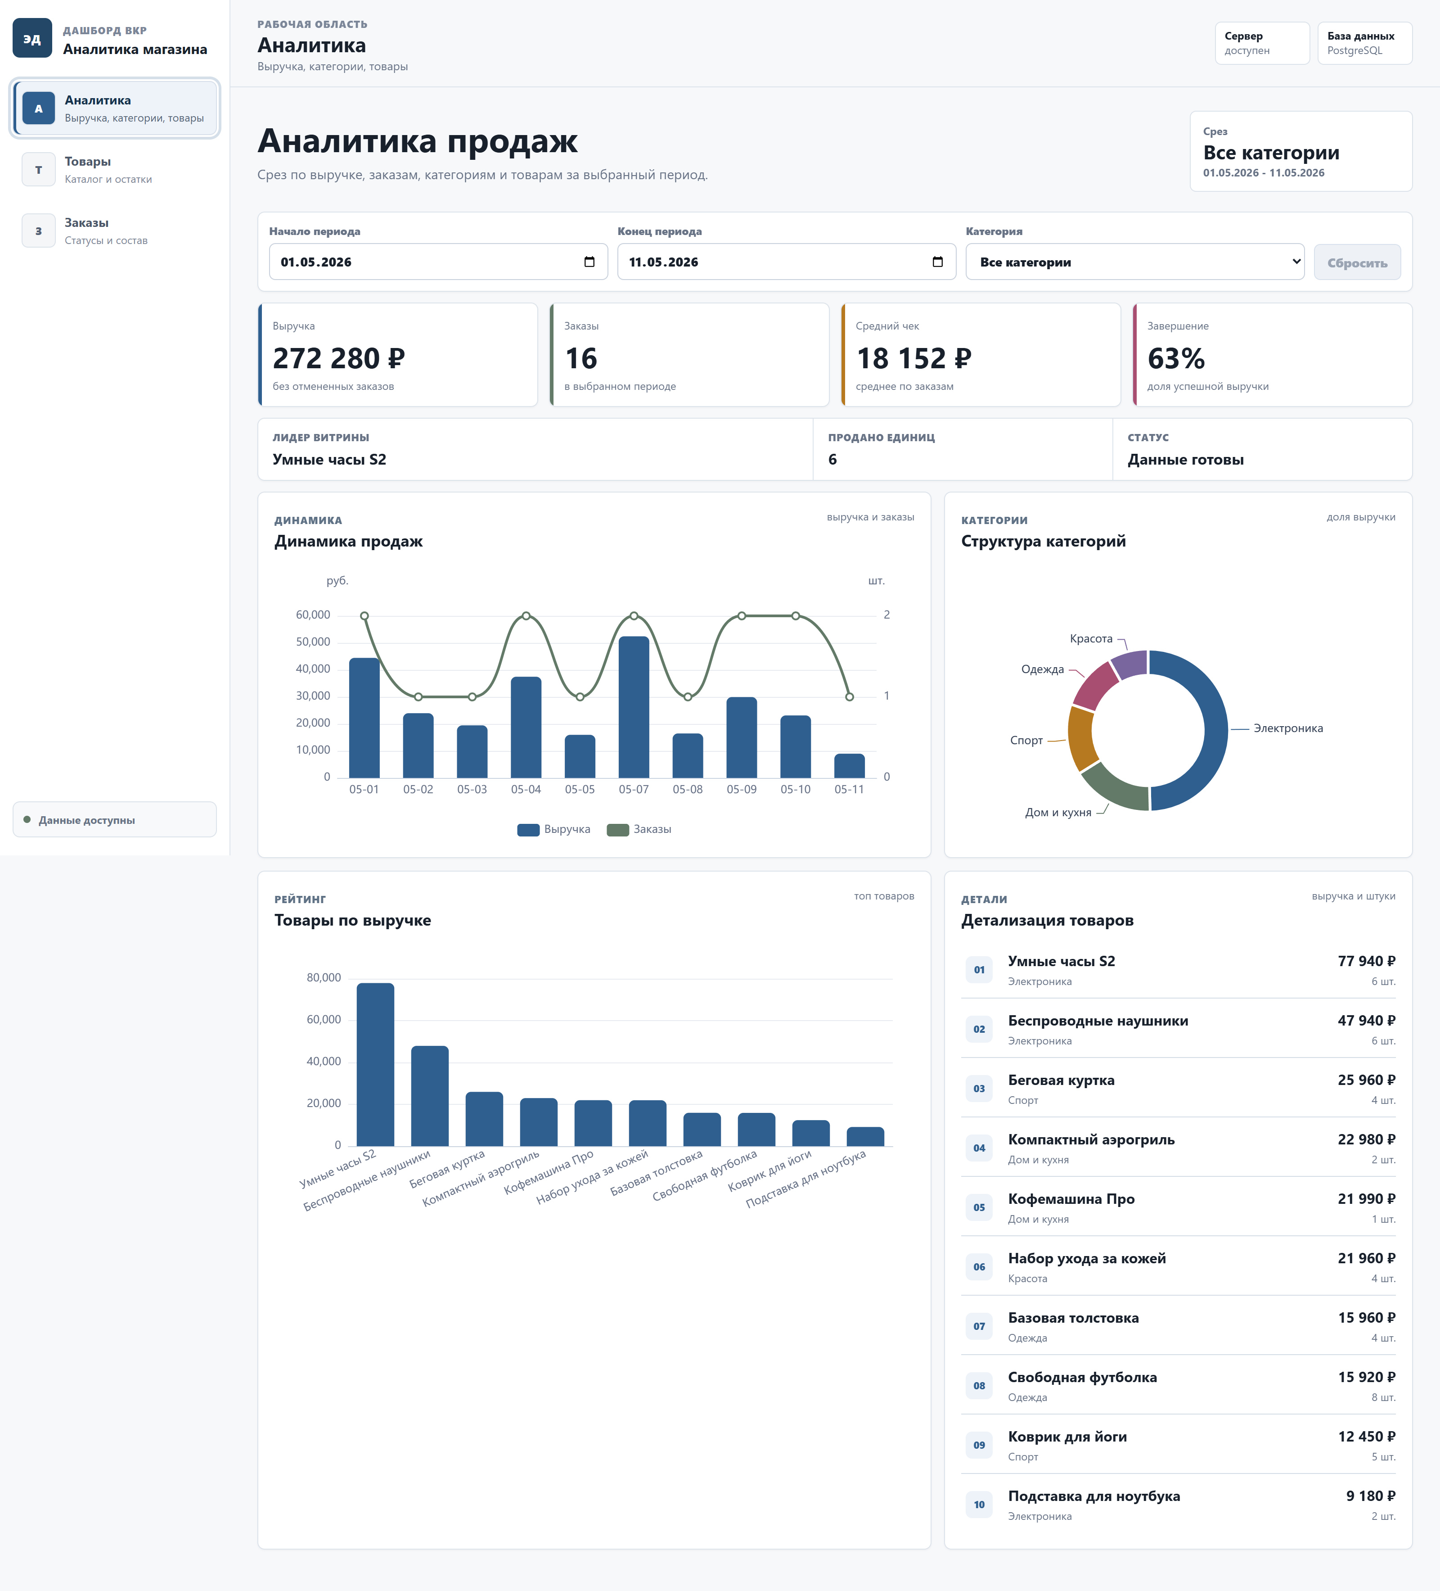Open calendar picker in Начало периода field
The height and width of the screenshot is (1591, 1440).
589,262
